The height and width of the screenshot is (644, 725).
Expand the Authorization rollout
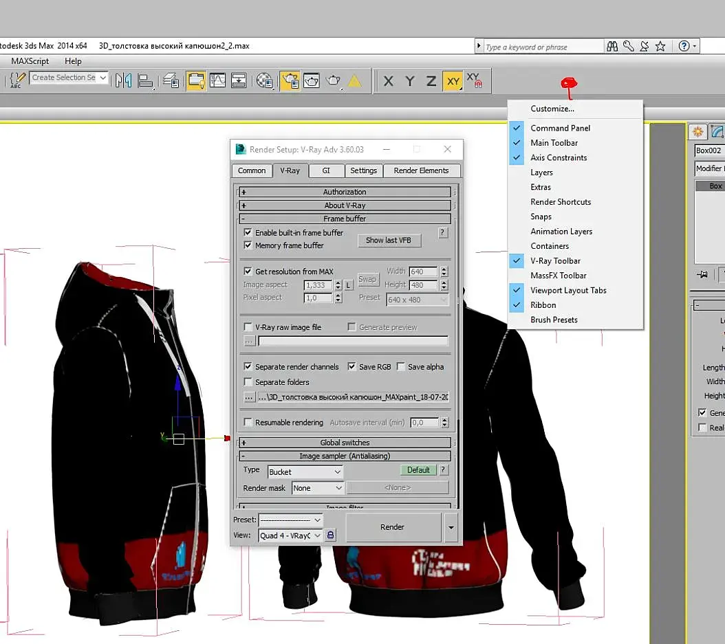point(345,192)
